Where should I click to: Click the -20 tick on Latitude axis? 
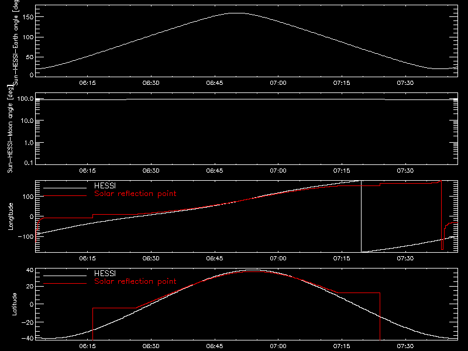27,322
